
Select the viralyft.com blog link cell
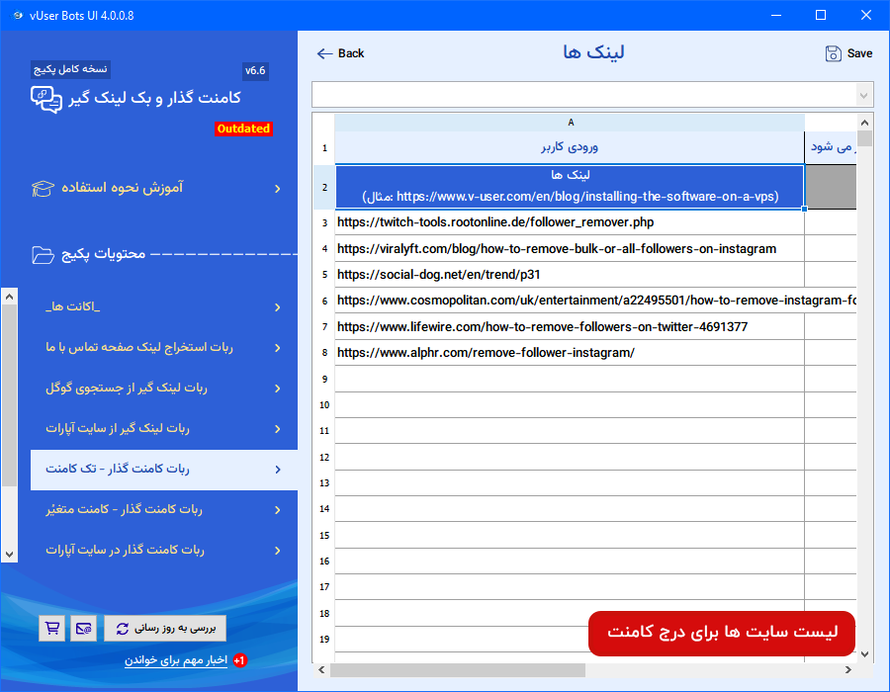570,248
